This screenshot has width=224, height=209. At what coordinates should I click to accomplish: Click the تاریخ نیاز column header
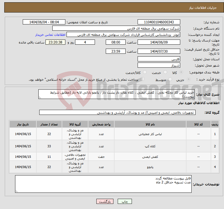pos(23,124)
